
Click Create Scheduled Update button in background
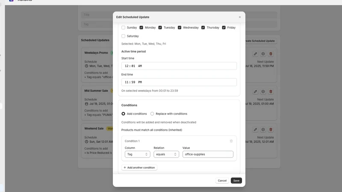pyautogui.click(x=261, y=41)
